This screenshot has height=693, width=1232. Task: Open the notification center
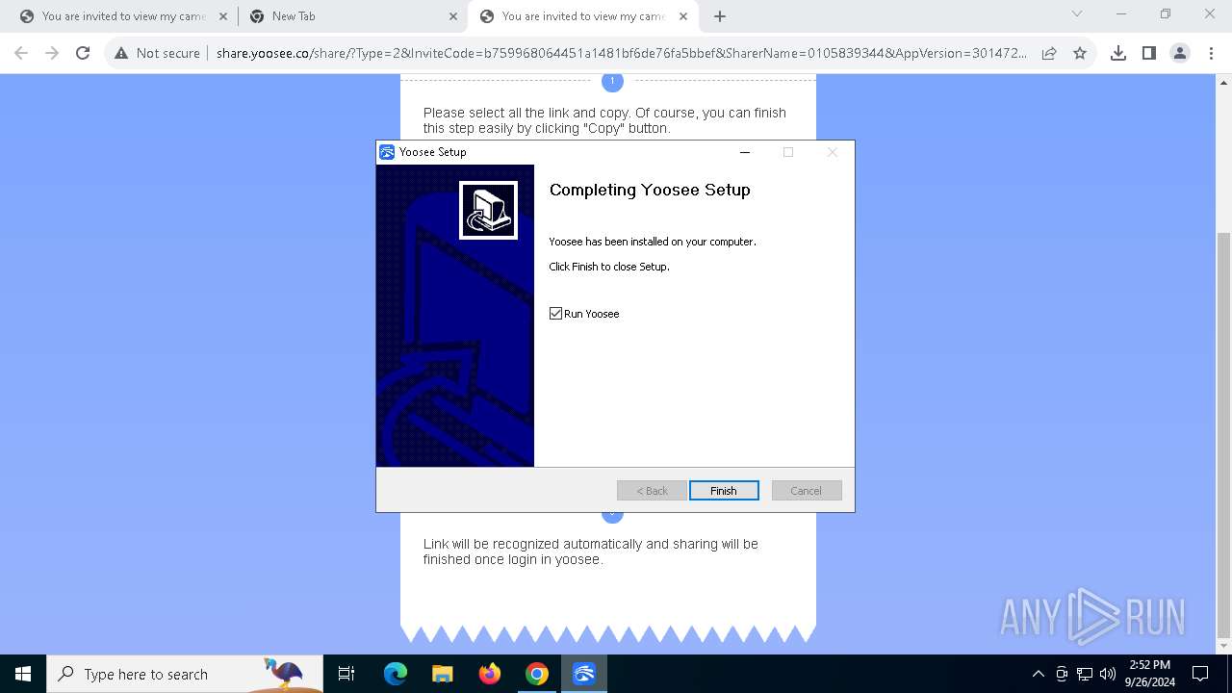(x=1200, y=674)
